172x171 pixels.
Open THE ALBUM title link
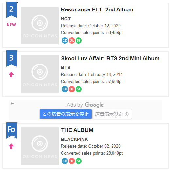point(77,130)
